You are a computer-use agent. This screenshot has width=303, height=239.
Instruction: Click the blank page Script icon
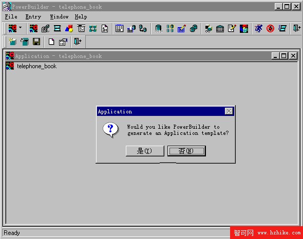(x=51, y=42)
